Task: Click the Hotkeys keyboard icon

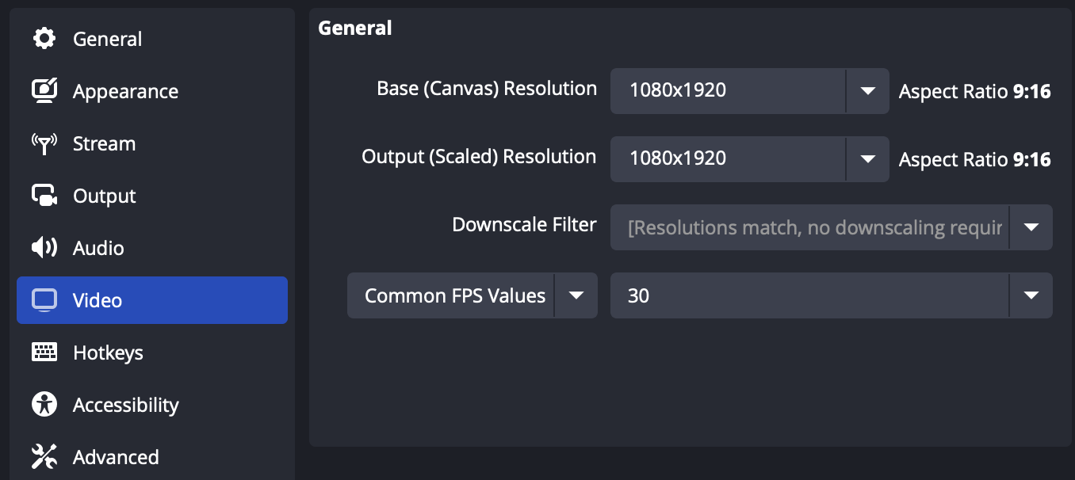Action: click(44, 352)
